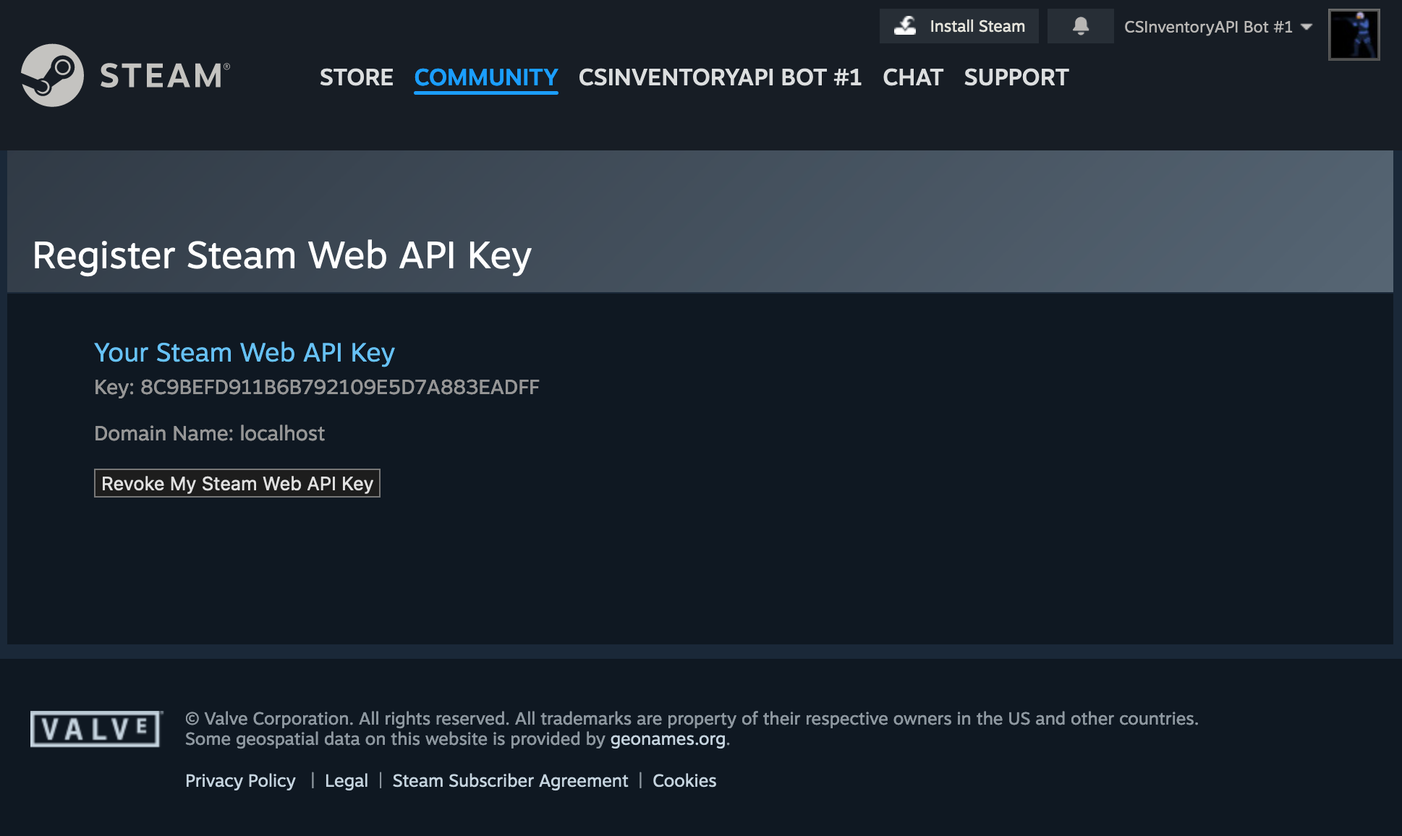The height and width of the screenshot is (836, 1402).
Task: Go to the STORE menu
Action: pos(357,77)
